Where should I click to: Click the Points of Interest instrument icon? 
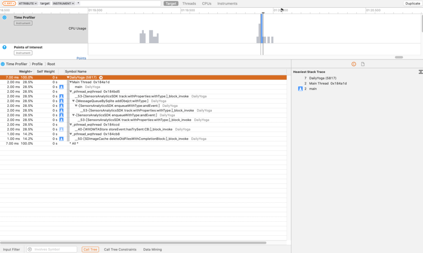5,47
